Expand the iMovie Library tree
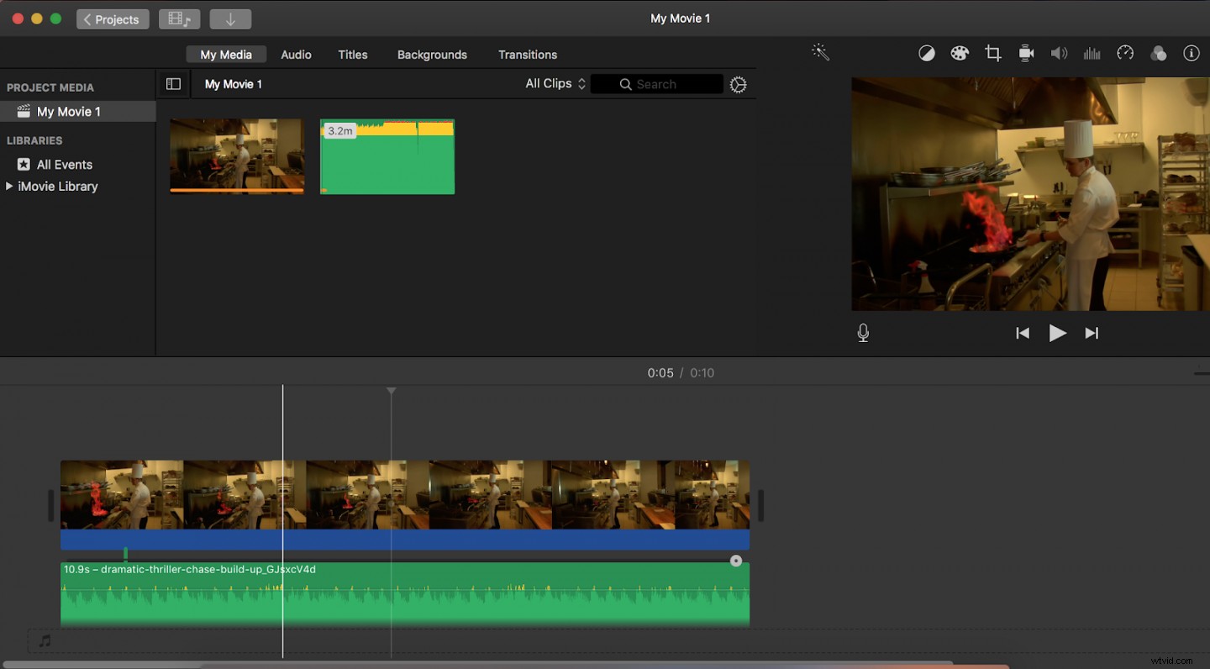 point(10,186)
